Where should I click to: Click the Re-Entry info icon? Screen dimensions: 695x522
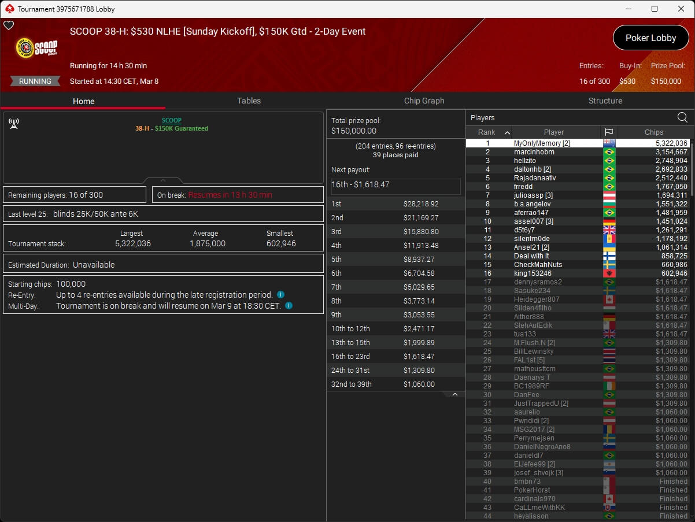[x=280, y=295]
